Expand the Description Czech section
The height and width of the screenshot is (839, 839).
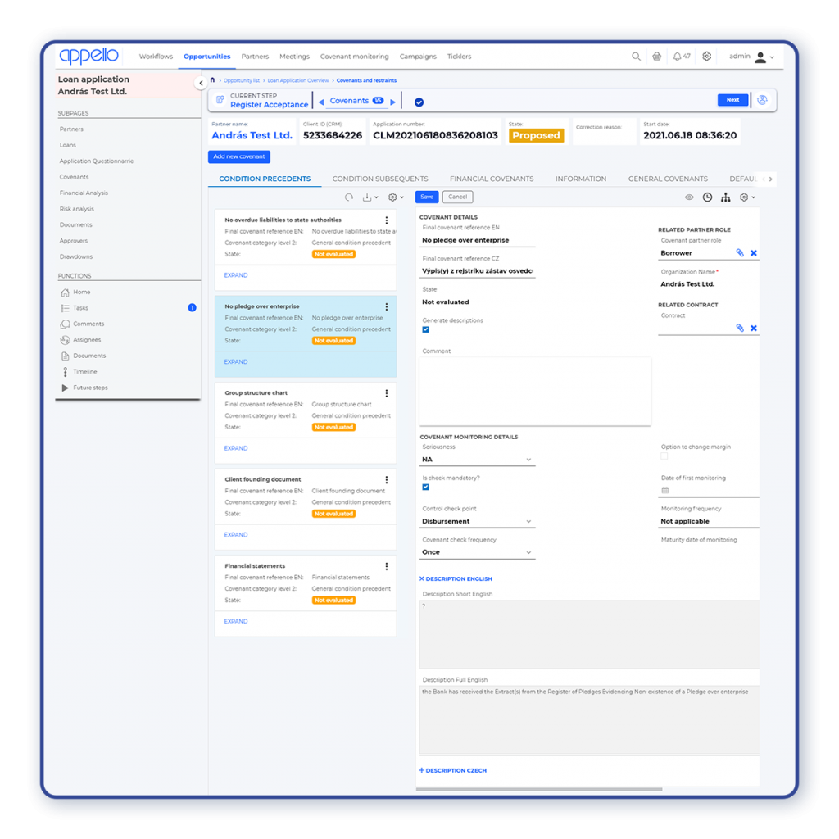[453, 770]
